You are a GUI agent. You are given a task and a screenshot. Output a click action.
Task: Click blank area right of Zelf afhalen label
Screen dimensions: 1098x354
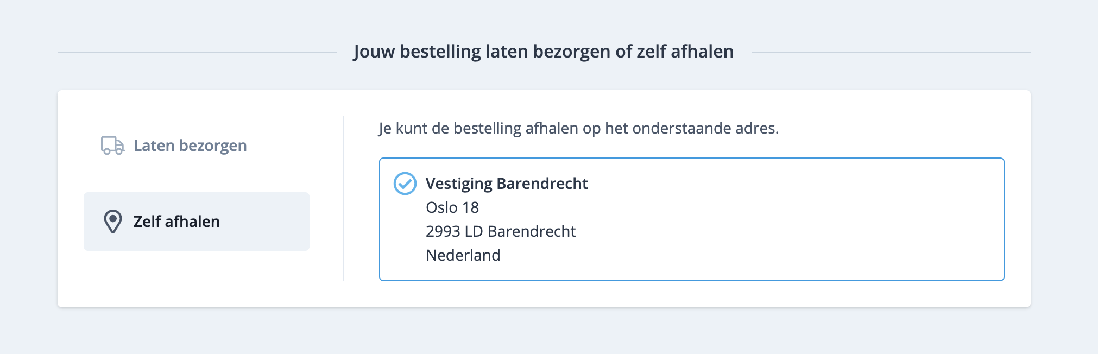tap(266, 222)
